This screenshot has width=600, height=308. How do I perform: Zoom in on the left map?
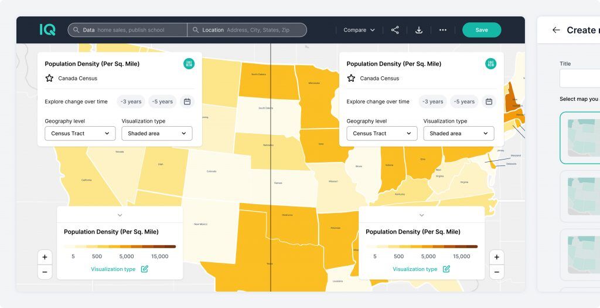(x=45, y=257)
